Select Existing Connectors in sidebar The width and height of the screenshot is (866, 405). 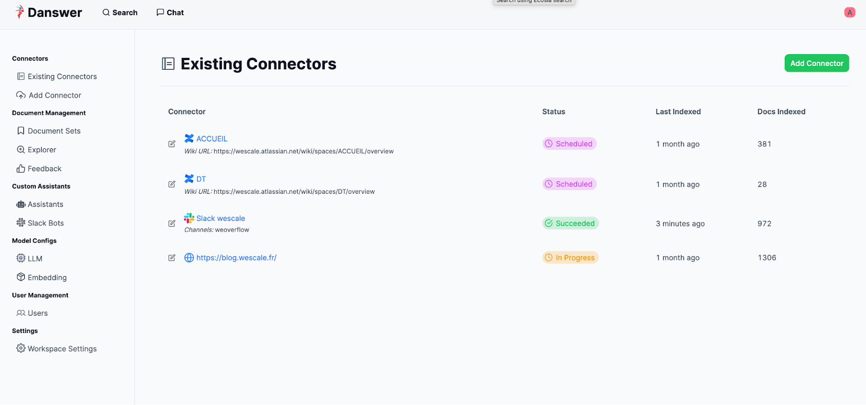(x=57, y=76)
